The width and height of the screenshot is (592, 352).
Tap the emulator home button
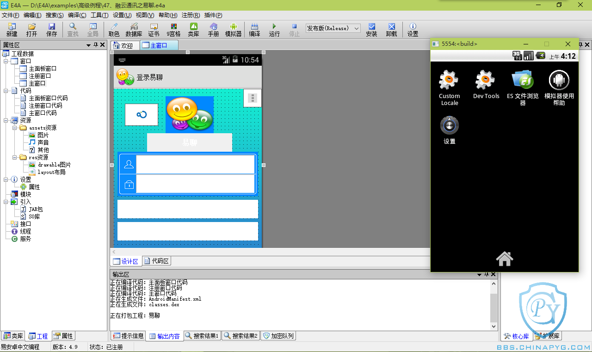tap(504, 259)
